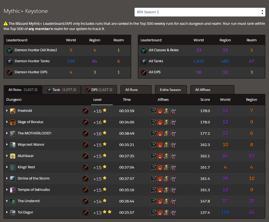The height and width of the screenshot is (222, 269).
Task: Expand the Temple of Sethraliss row
Action: 7,190
